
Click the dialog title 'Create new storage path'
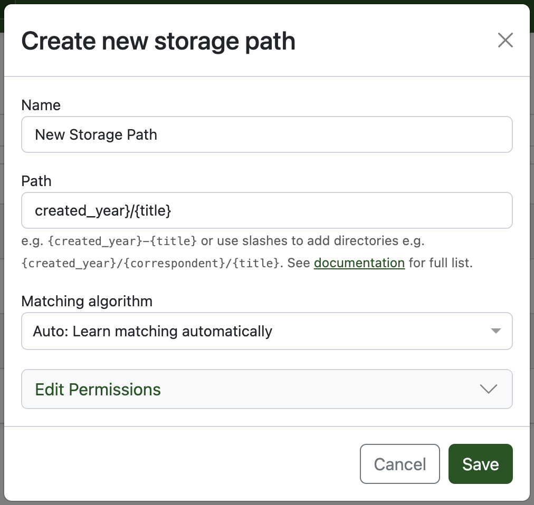158,41
